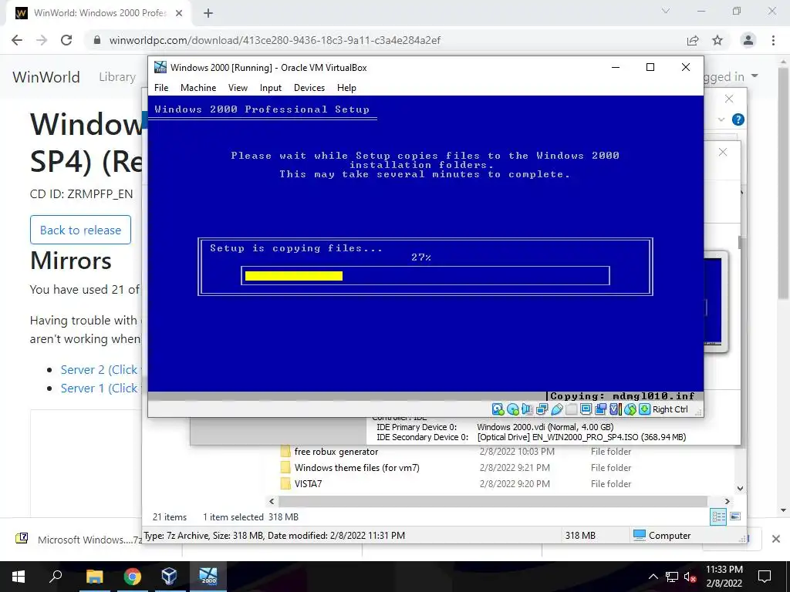Share this page via Chrome share icon
The height and width of the screenshot is (592, 790).
click(693, 40)
